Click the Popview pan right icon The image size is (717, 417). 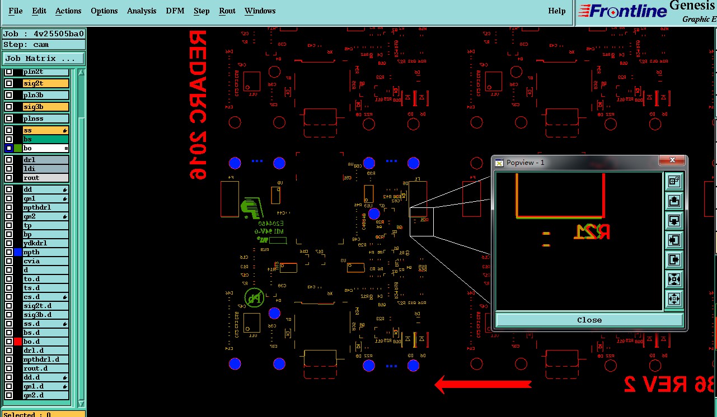[x=674, y=259]
